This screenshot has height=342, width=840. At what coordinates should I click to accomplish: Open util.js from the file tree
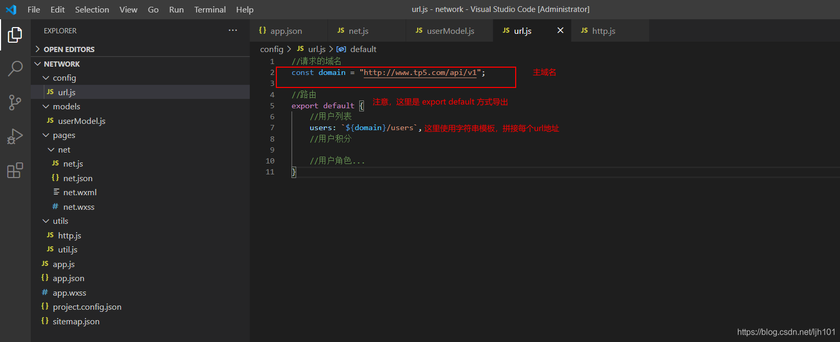[140, 249]
